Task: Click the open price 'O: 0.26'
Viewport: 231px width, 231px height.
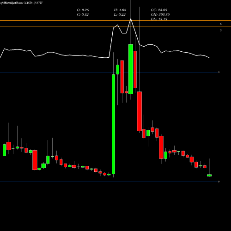Action: coord(83,10)
